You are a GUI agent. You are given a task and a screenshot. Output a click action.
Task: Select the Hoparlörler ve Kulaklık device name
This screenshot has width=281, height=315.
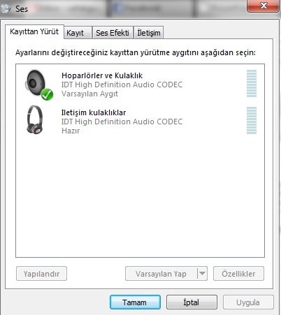102,75
